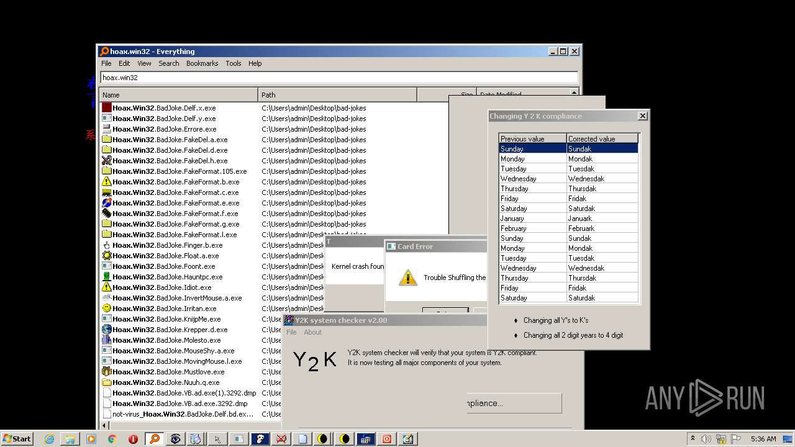Viewport: 795px width, 447px height.
Task: Click the warning icon in Card Error dialog
Action: (408, 278)
